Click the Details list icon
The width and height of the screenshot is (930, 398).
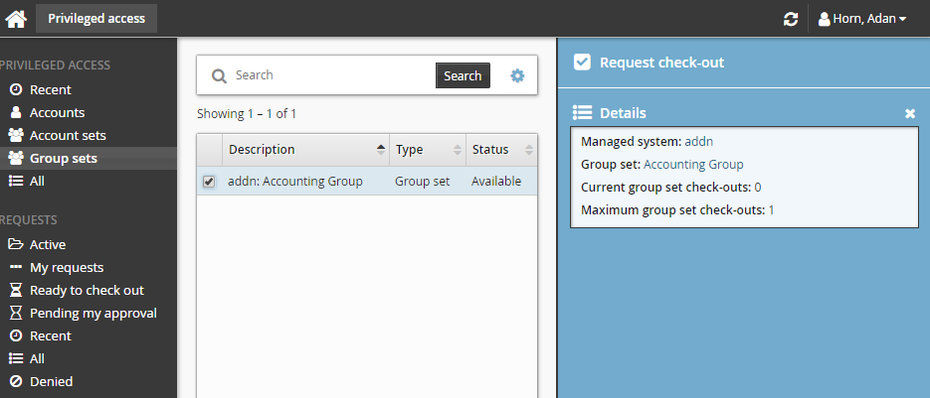point(583,113)
